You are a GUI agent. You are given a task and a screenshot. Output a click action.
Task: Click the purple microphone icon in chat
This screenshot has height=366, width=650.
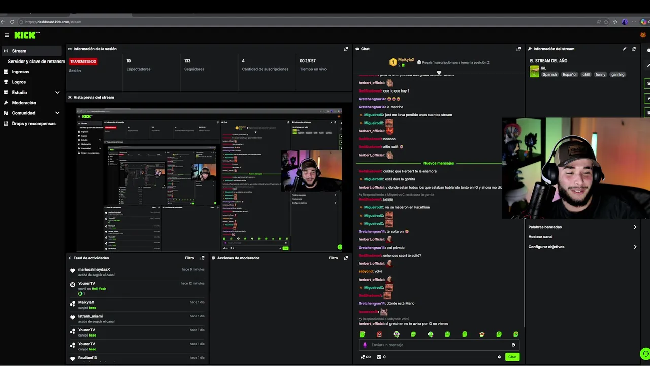[365, 345]
